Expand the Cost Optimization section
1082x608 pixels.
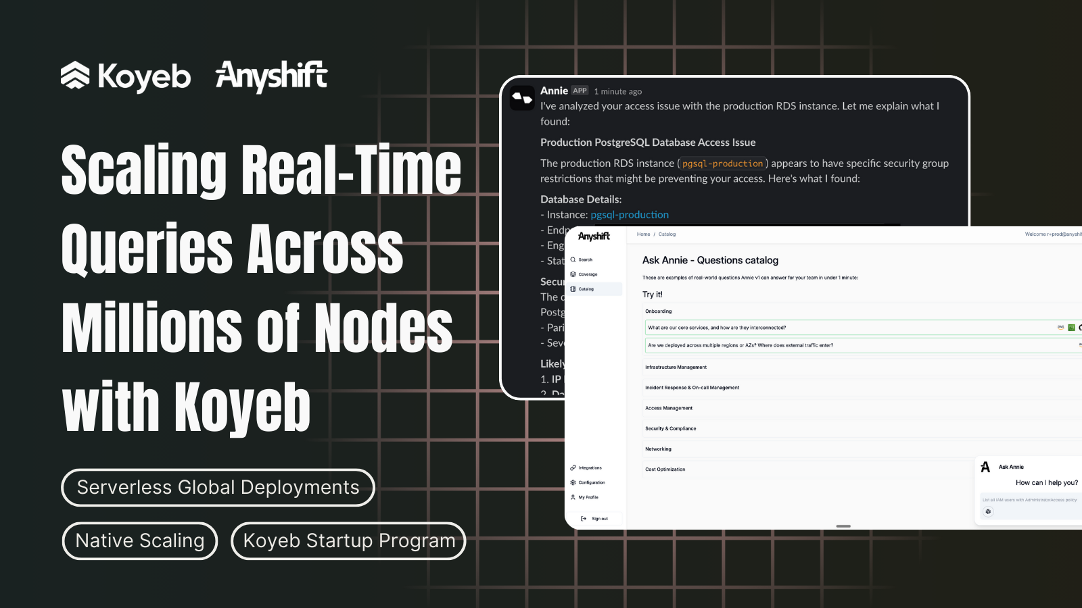click(x=665, y=469)
